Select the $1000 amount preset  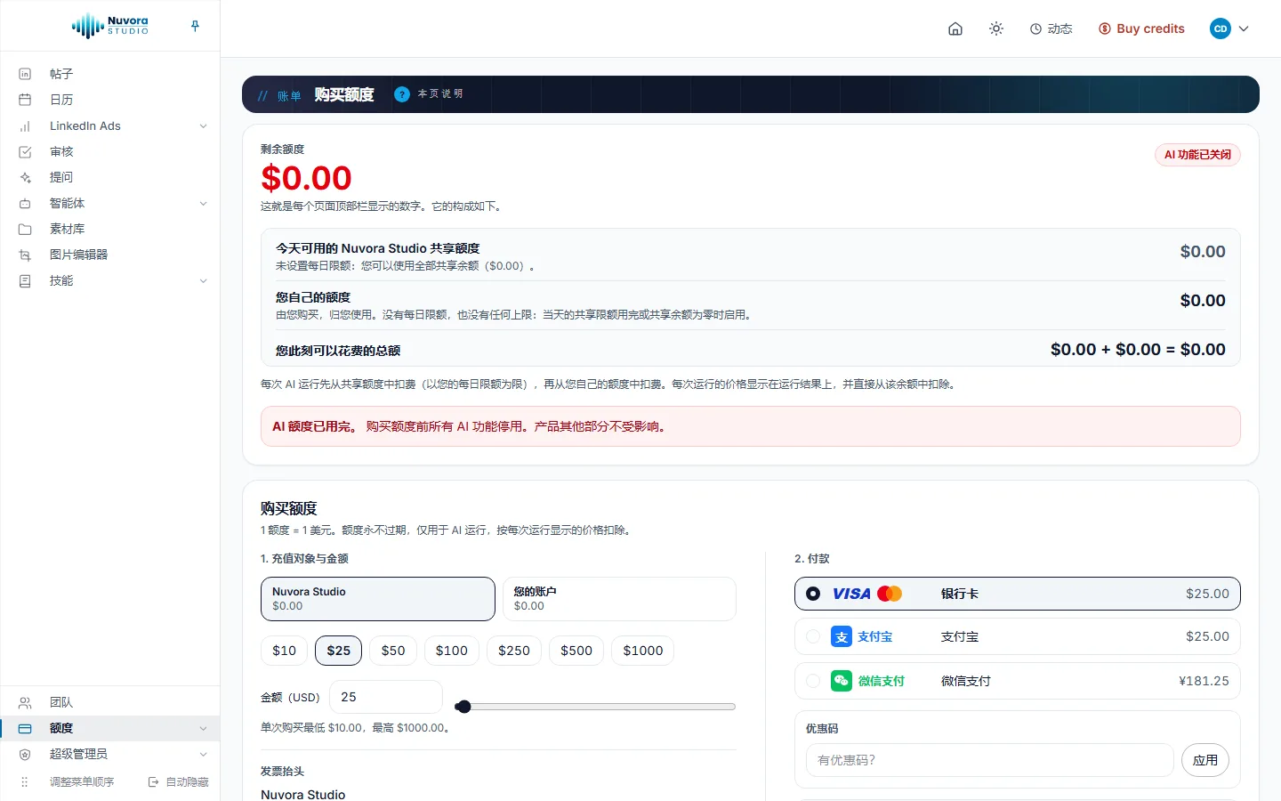click(643, 651)
